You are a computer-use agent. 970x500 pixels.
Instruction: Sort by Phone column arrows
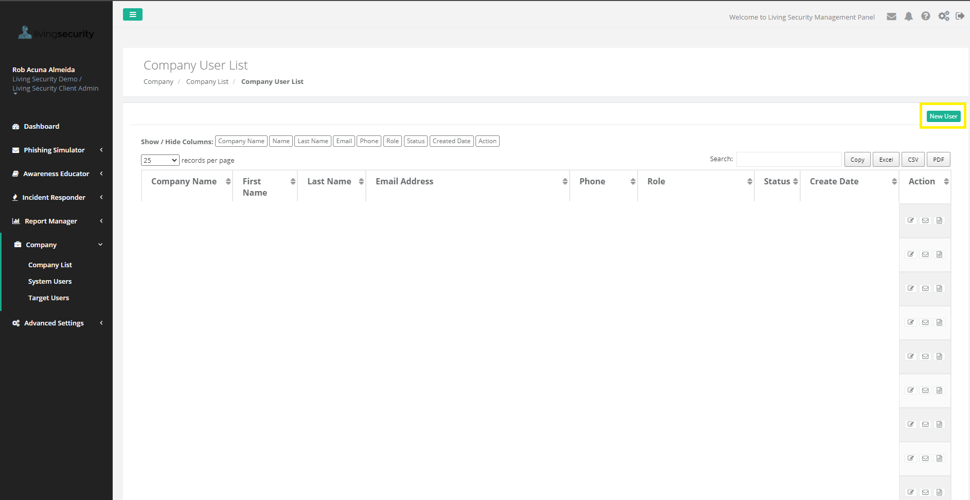pyautogui.click(x=633, y=181)
